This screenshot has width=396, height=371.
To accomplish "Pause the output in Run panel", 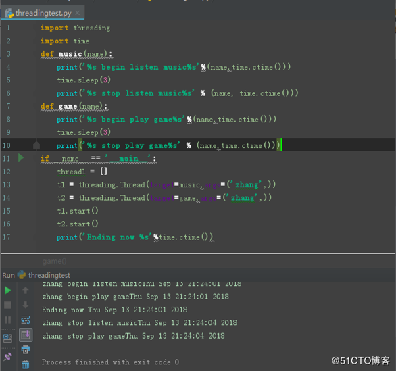I will [x=8, y=320].
